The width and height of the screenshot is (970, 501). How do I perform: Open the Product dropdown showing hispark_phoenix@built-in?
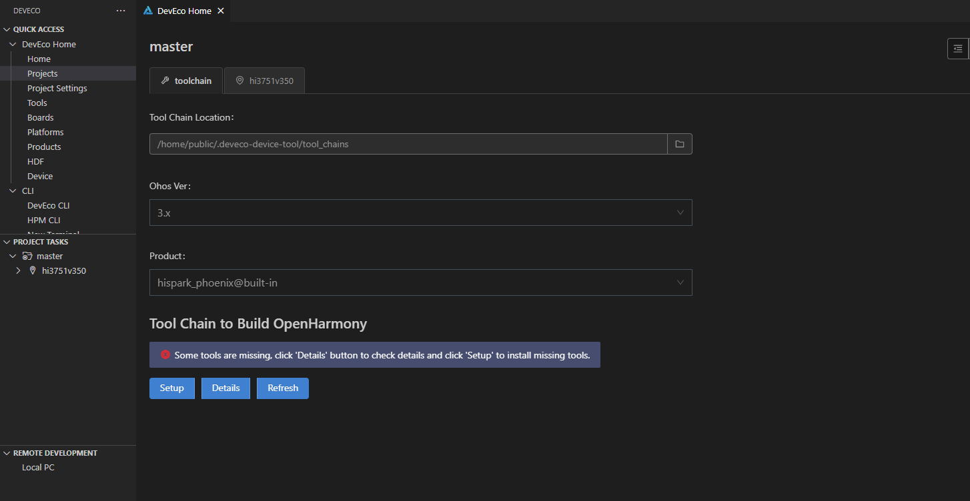(x=420, y=282)
